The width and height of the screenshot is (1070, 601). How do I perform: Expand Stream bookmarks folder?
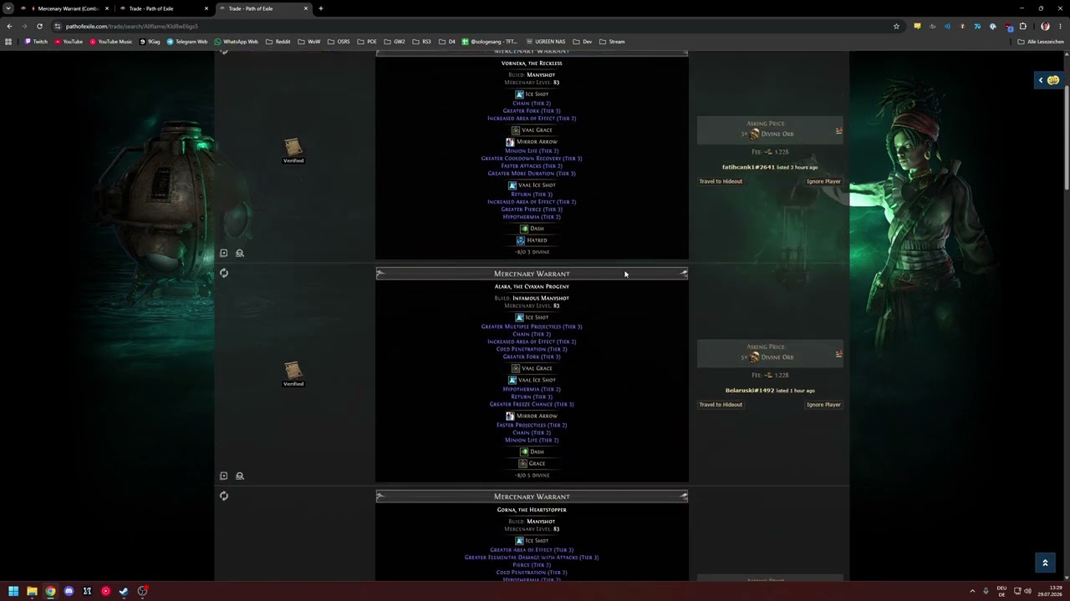click(612, 41)
